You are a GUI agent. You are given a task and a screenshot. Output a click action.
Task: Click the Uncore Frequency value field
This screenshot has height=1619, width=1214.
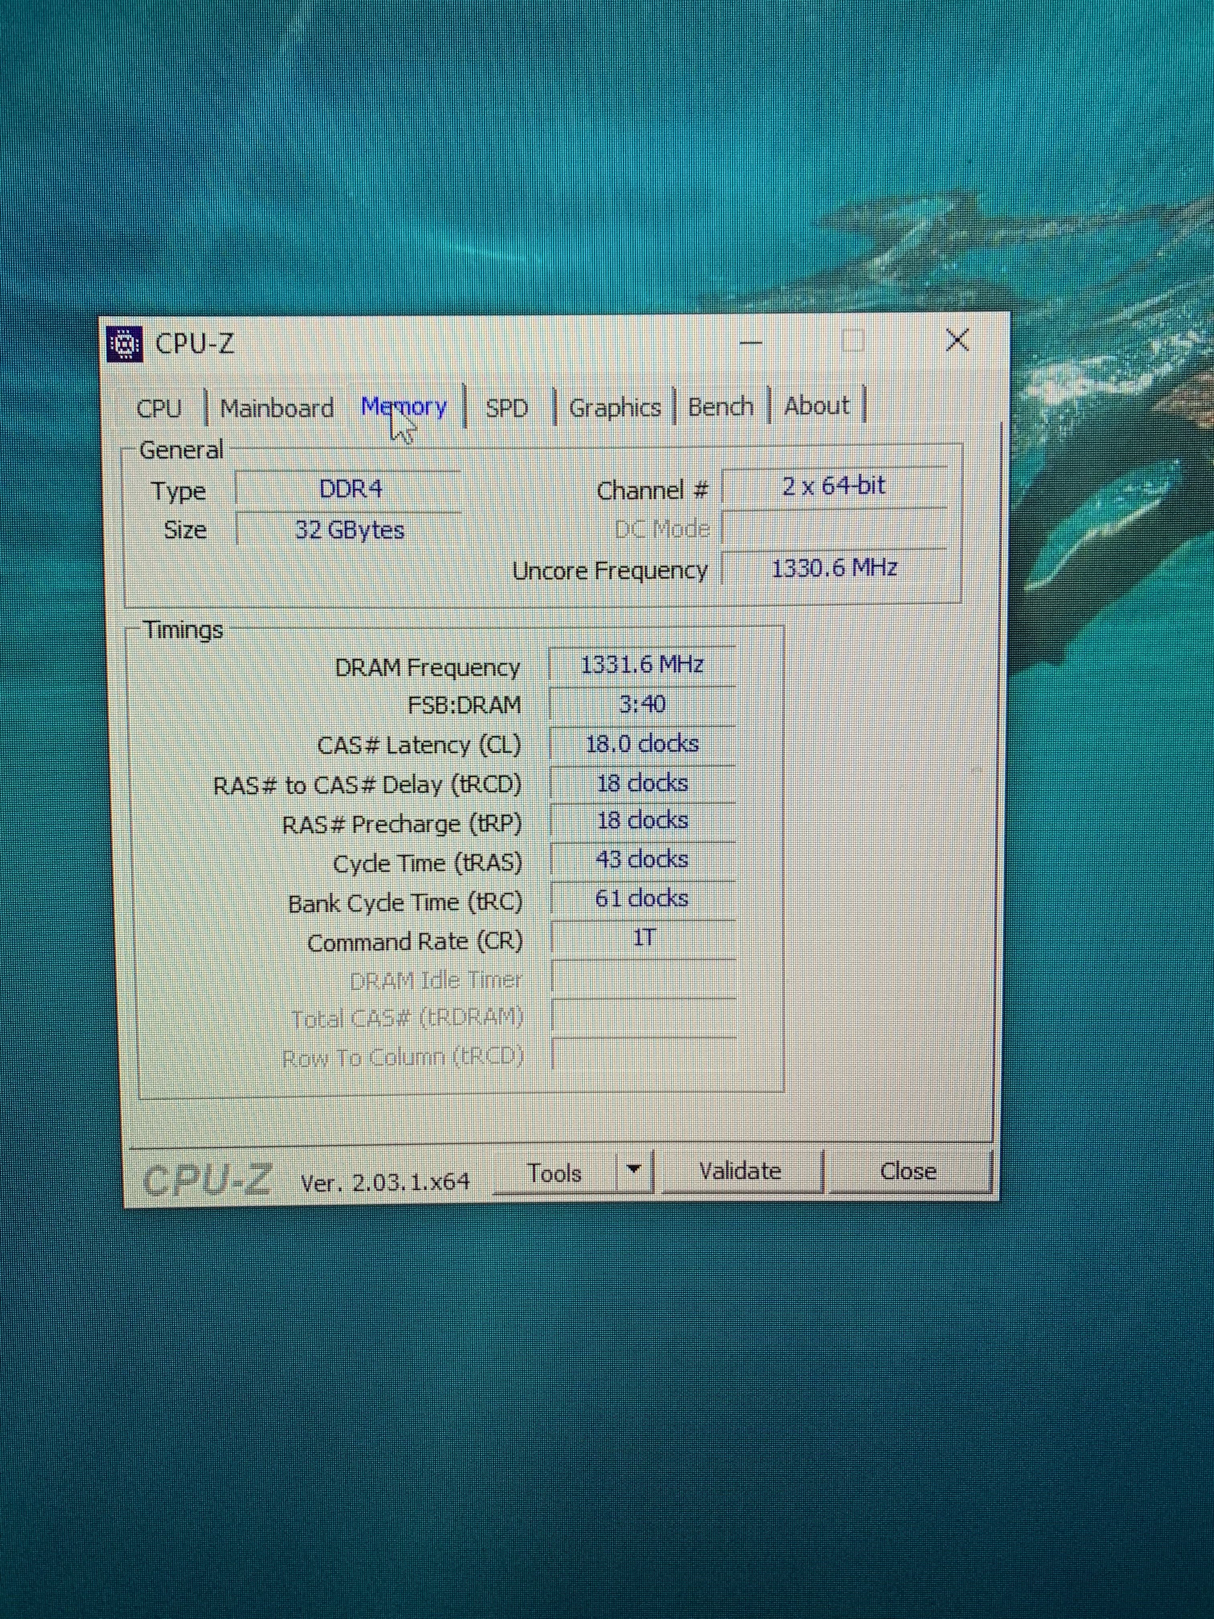(833, 568)
